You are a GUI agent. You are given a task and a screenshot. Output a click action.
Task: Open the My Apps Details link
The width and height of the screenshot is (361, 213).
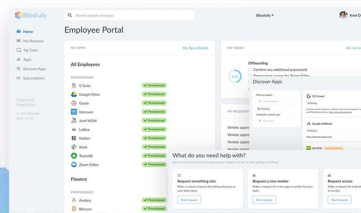click(195, 48)
